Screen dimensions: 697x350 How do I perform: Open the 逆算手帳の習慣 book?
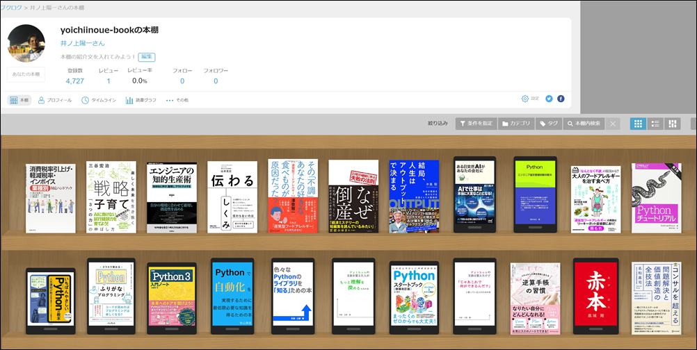coord(535,299)
